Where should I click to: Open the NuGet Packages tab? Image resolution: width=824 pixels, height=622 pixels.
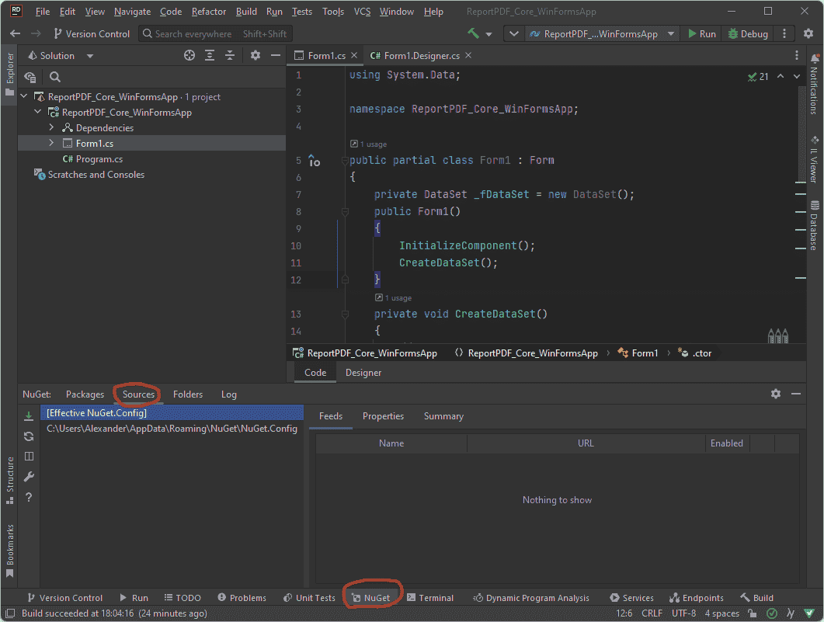(x=85, y=394)
